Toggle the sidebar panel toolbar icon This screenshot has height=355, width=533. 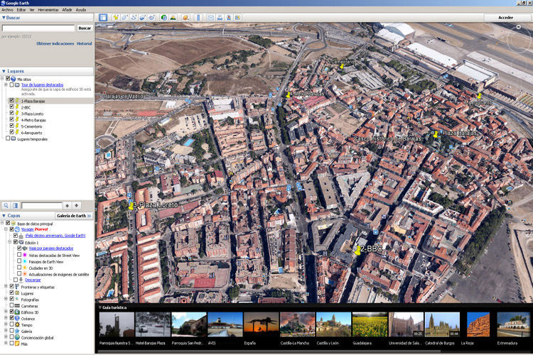tap(103, 17)
